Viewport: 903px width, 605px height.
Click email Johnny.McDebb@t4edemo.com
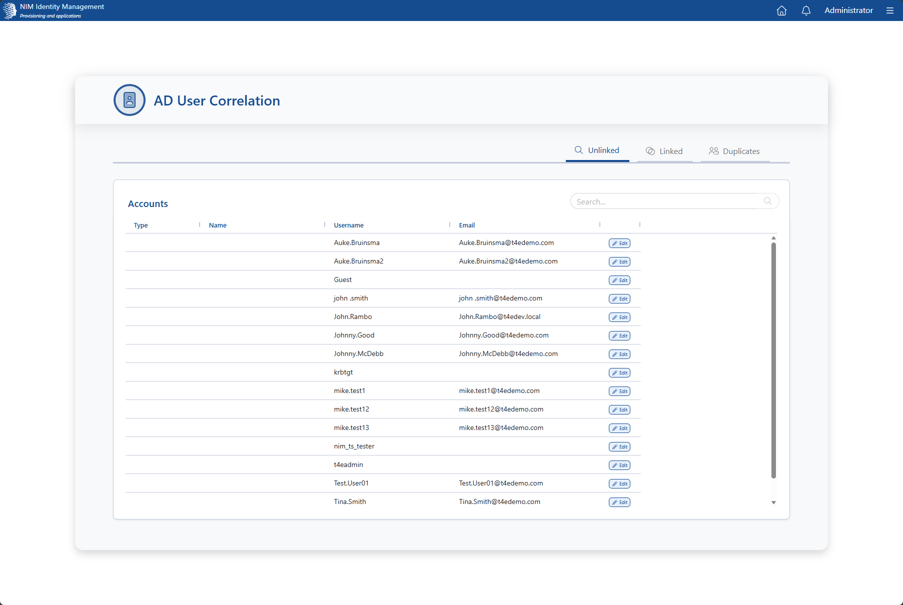coord(508,353)
